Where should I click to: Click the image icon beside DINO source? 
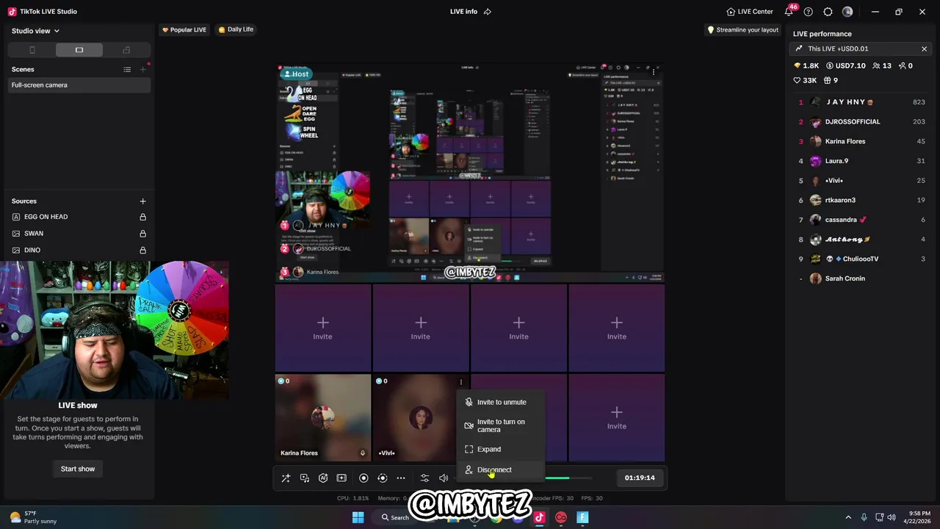(16, 251)
